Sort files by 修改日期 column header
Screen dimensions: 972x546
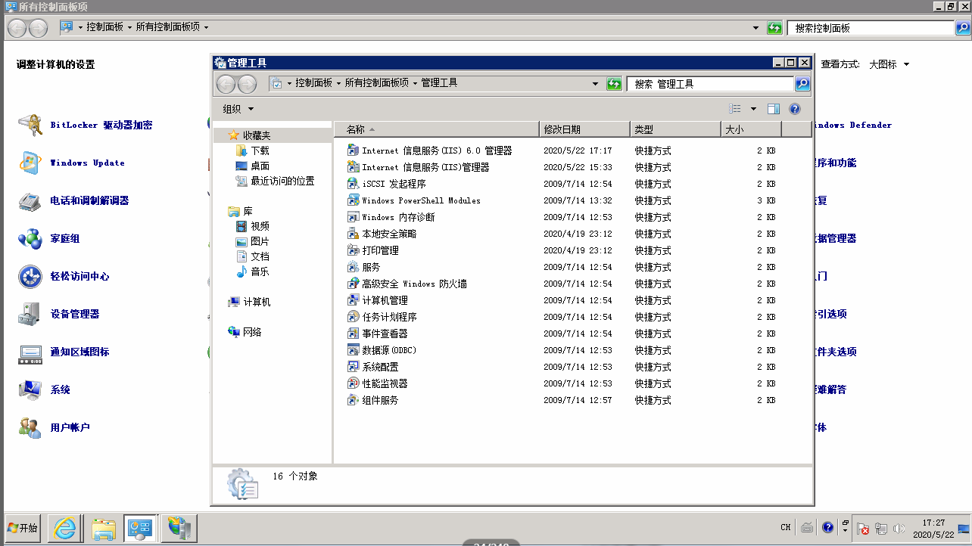click(583, 129)
